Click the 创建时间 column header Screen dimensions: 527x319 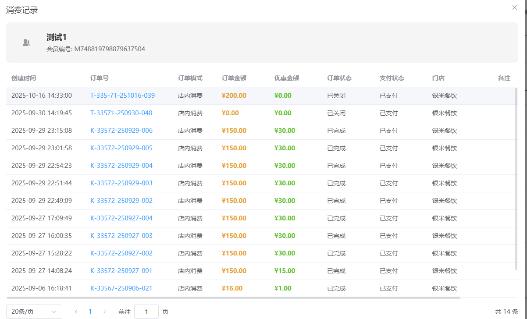pyautogui.click(x=24, y=78)
